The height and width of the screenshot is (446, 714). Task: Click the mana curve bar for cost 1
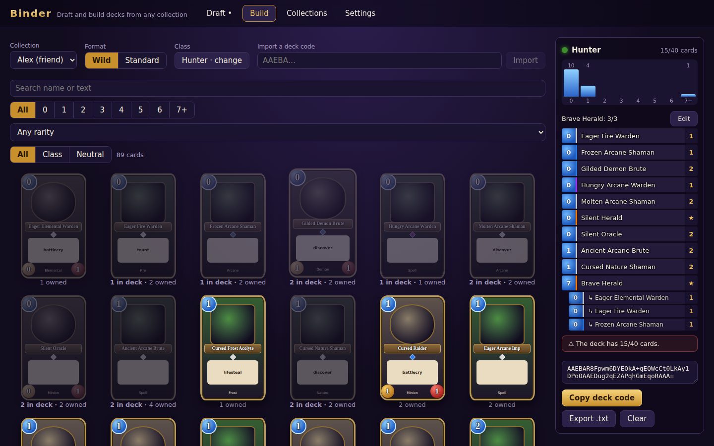[588, 91]
